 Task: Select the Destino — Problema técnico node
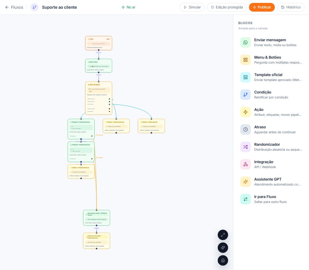(x=81, y=172)
